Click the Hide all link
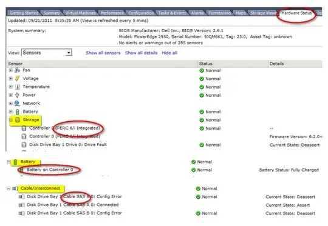328x226 pixels. (x=169, y=53)
